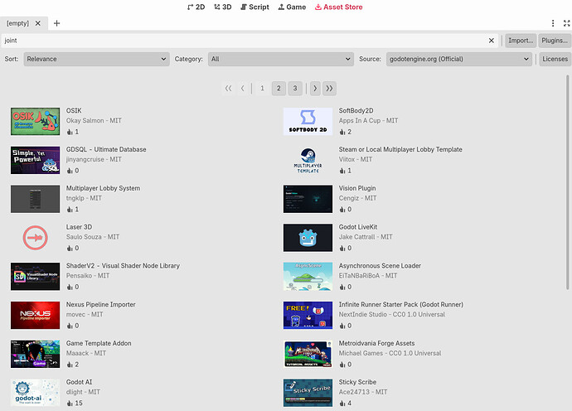This screenshot has height=411, width=572.
Task: Click the Sticky Scribe title
Action: 357,382
